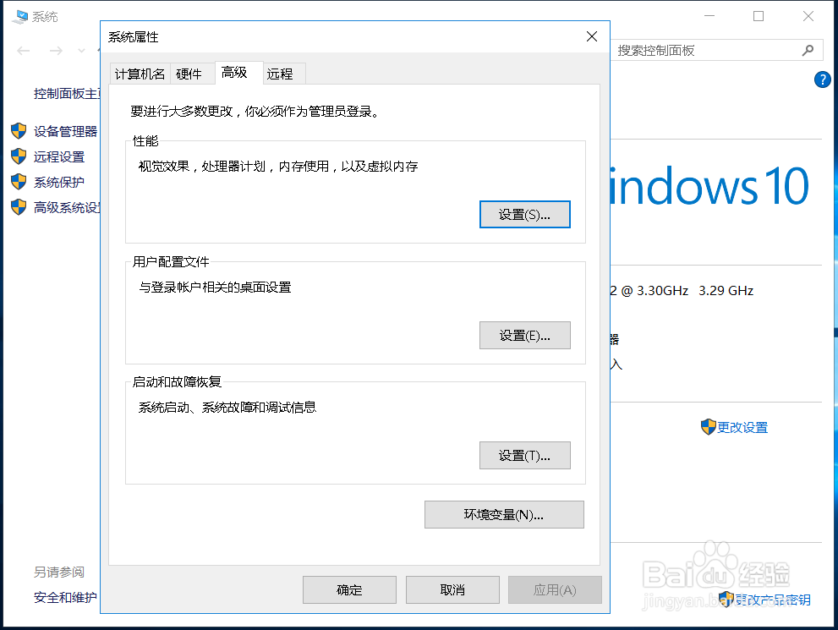Click the search magnifier icon
Screen dimensions: 838x630
coord(809,50)
